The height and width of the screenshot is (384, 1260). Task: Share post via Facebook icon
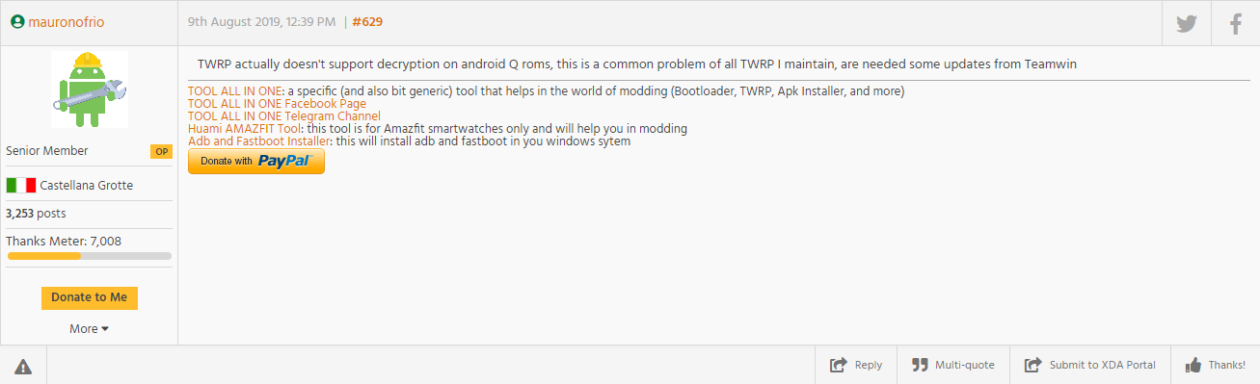1236,23
